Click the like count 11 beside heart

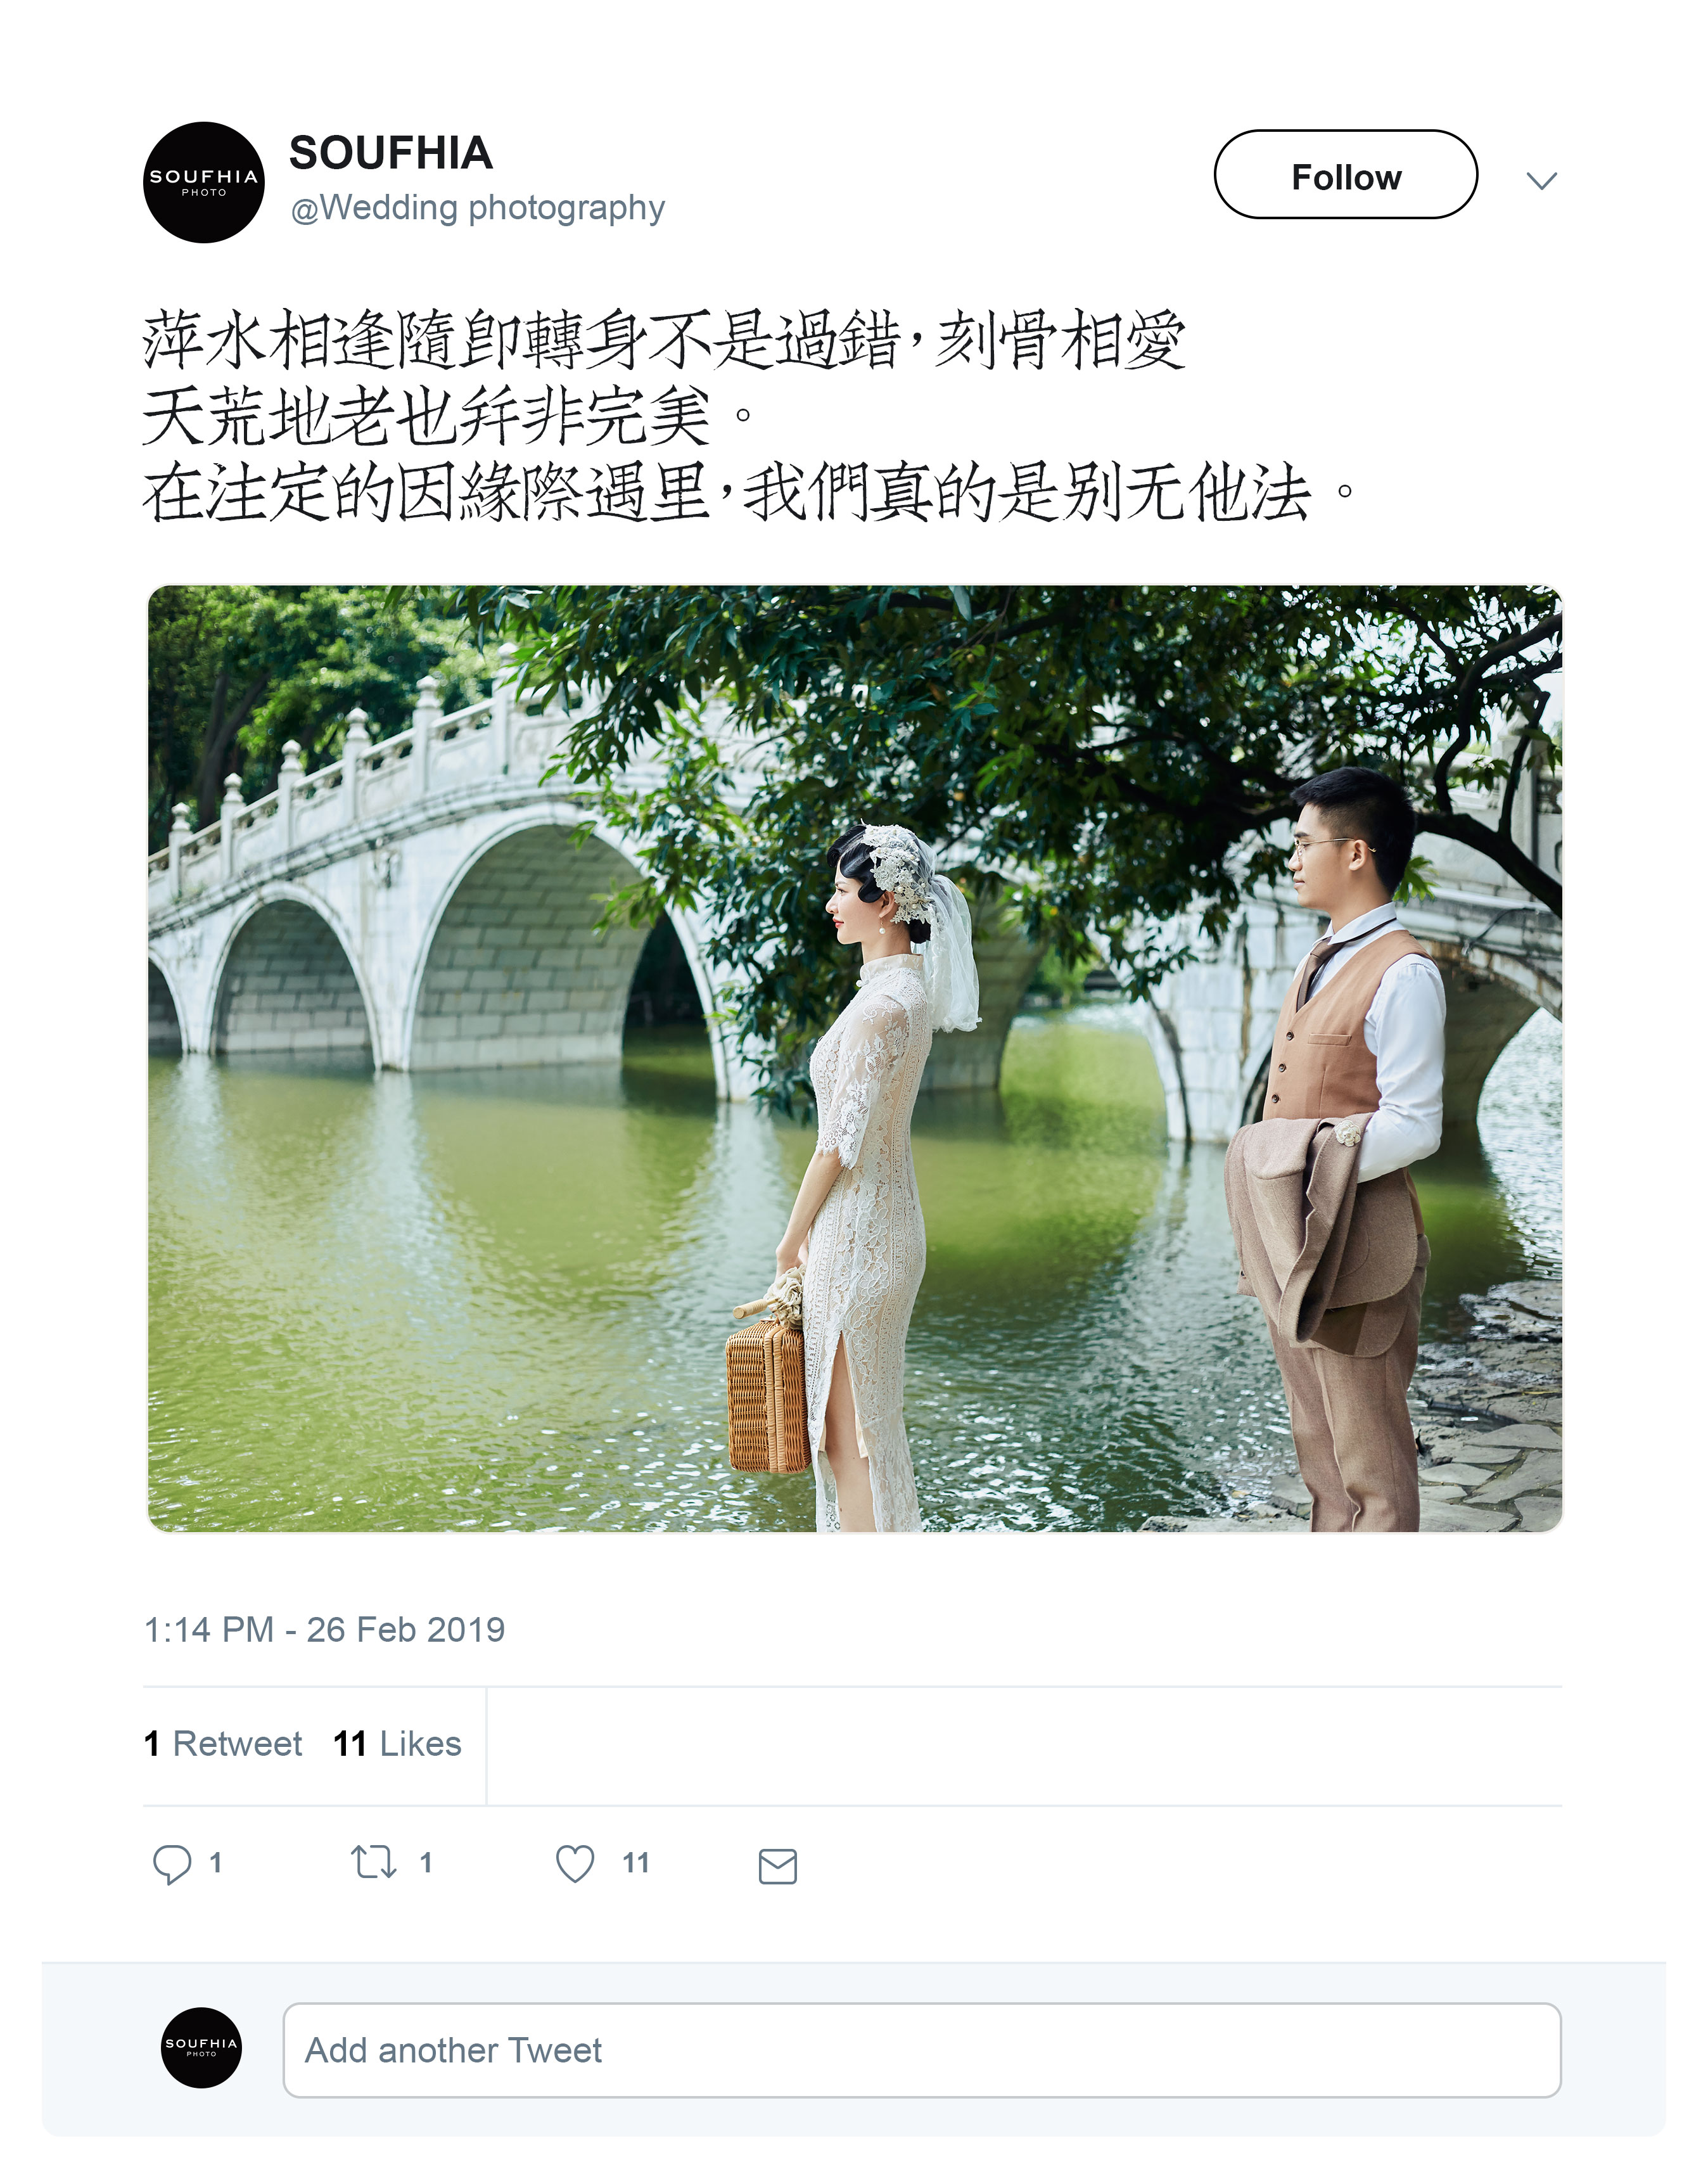(x=636, y=1862)
